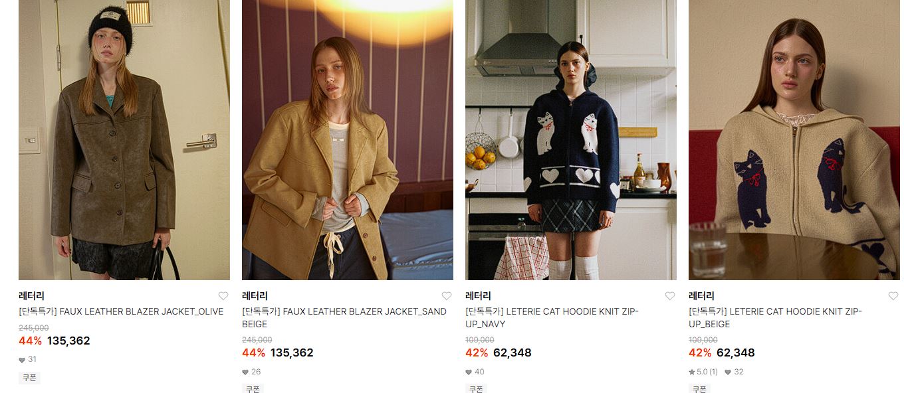Click the 32 likes heart counter
The image size is (904, 393).
(734, 372)
